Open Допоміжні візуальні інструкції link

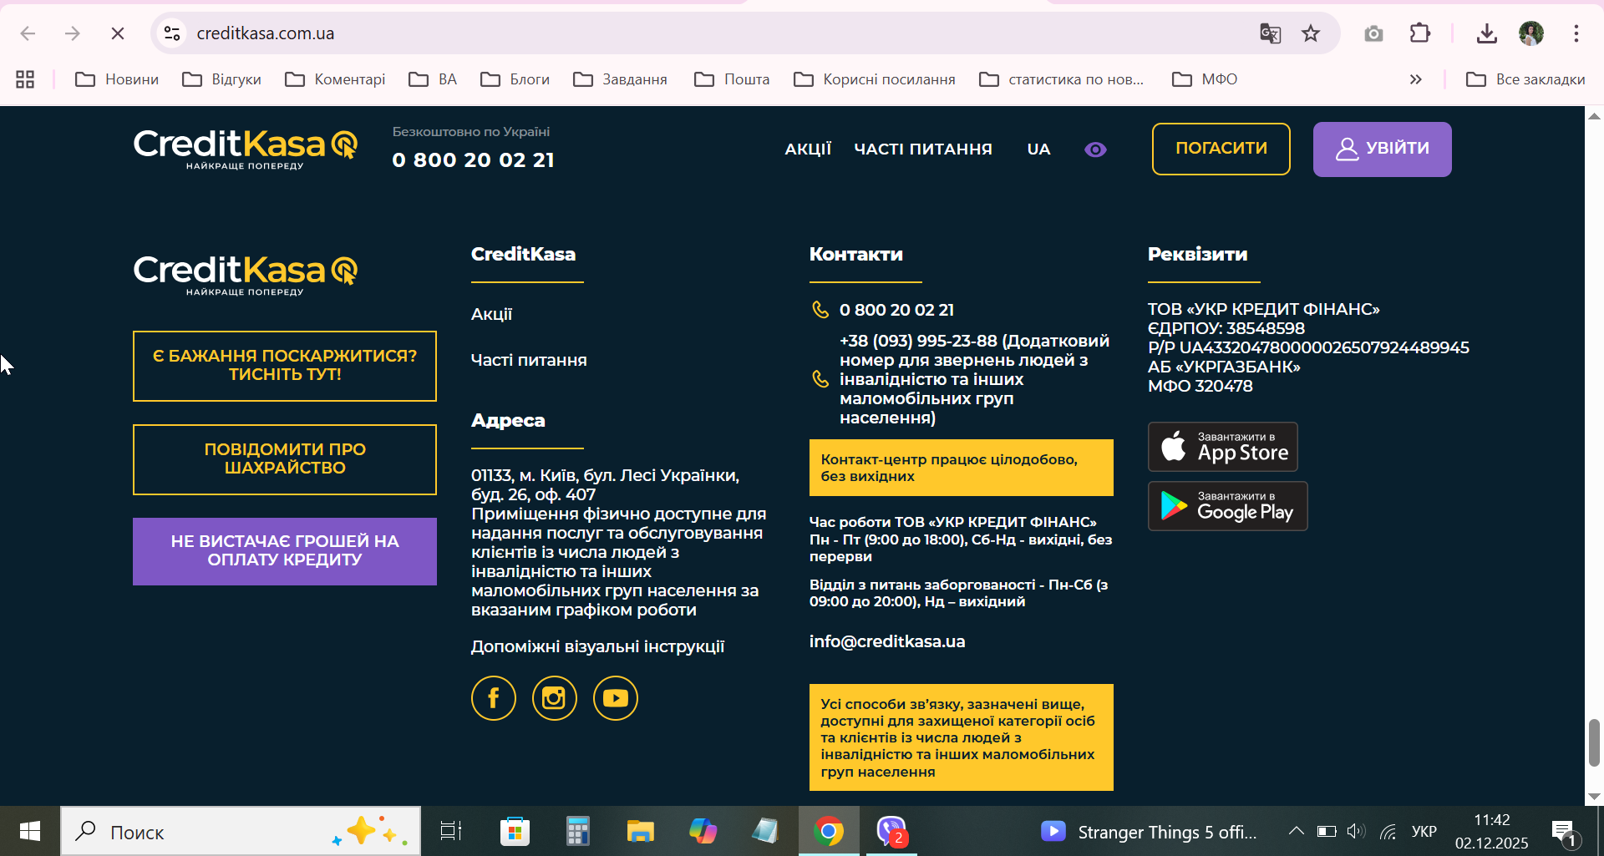coord(597,646)
